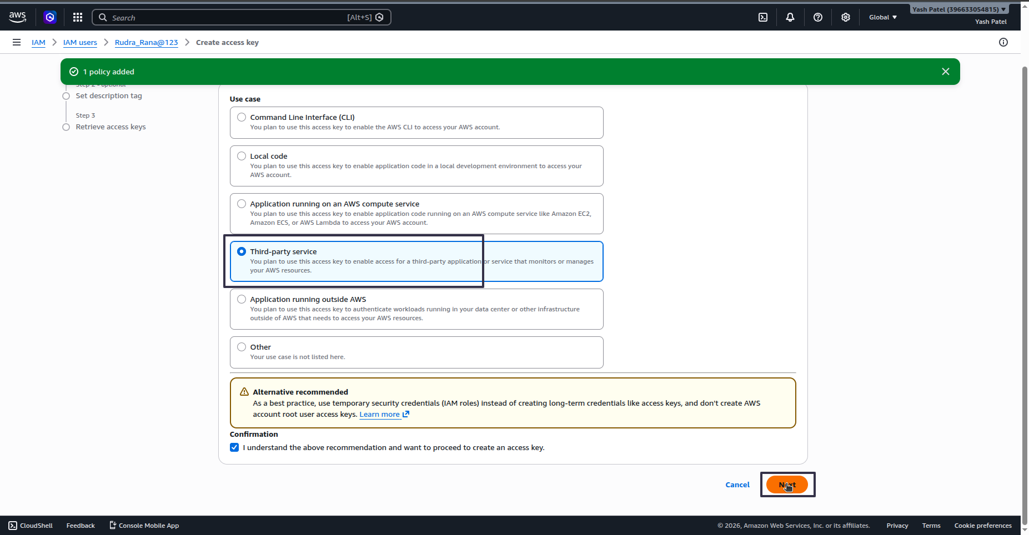Click the warning triangle in Alternative recommended
This screenshot has width=1029, height=535.
[244, 392]
